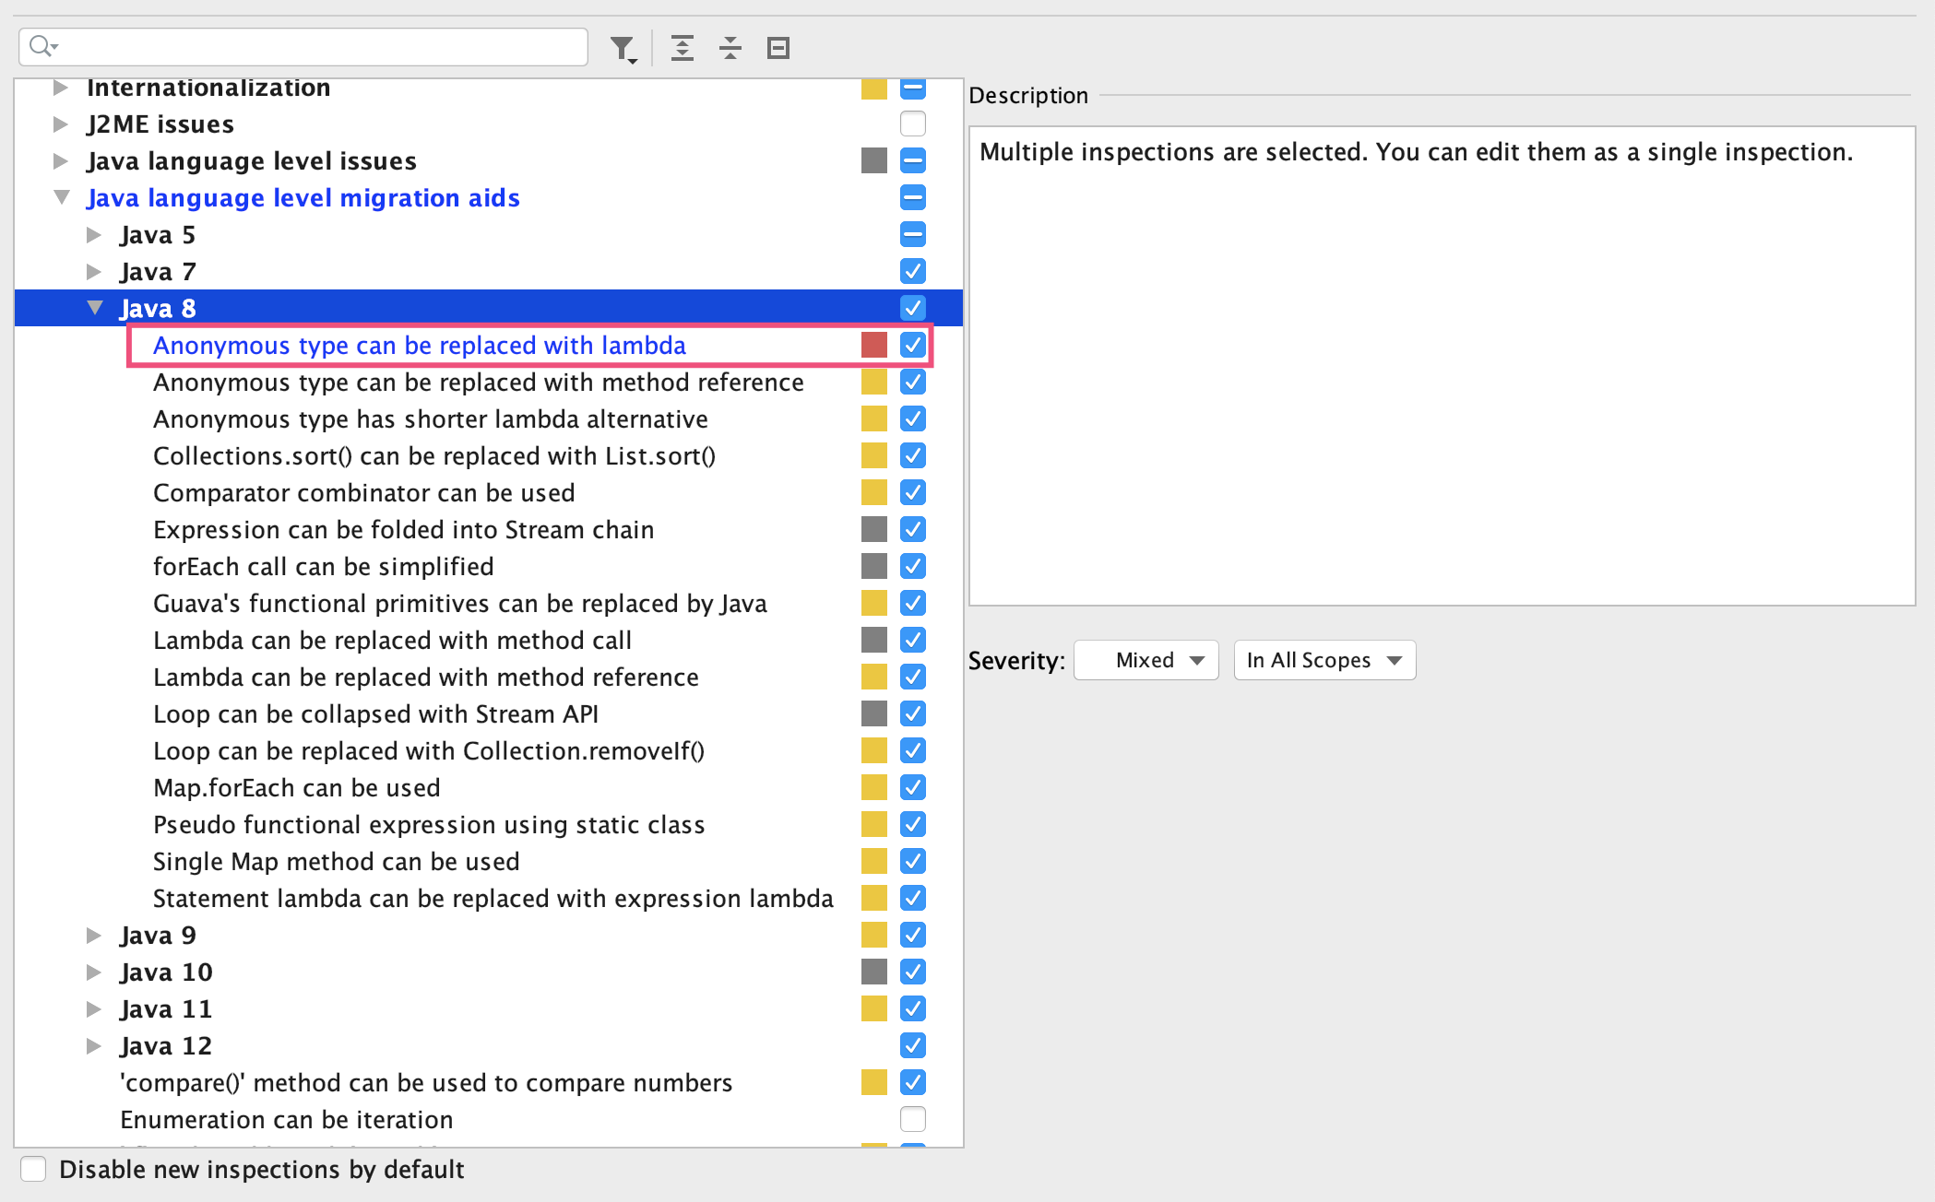Image resolution: width=1935 pixels, height=1202 pixels.
Task: Click the filter inspections funnel icon
Action: click(623, 48)
